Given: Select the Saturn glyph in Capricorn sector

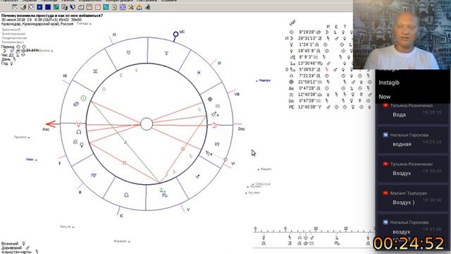Looking at the screenshot, I should [209, 154].
